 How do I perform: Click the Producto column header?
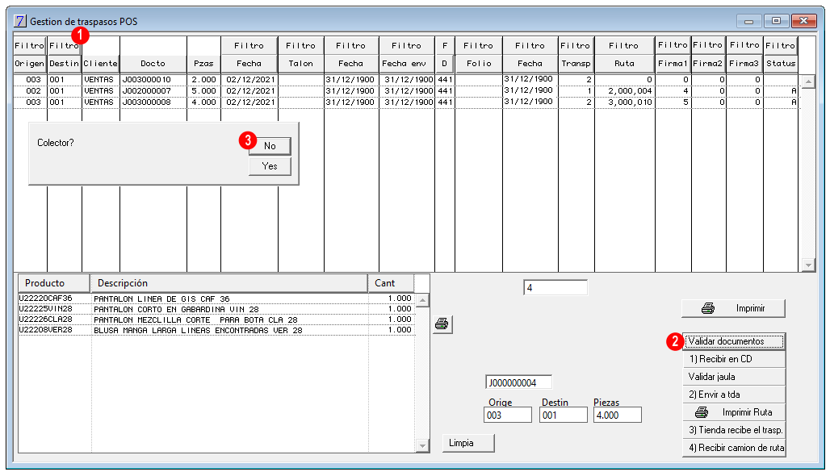[x=53, y=283]
